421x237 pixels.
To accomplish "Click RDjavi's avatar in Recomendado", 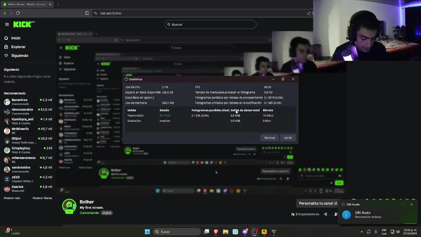I will [7, 141].
